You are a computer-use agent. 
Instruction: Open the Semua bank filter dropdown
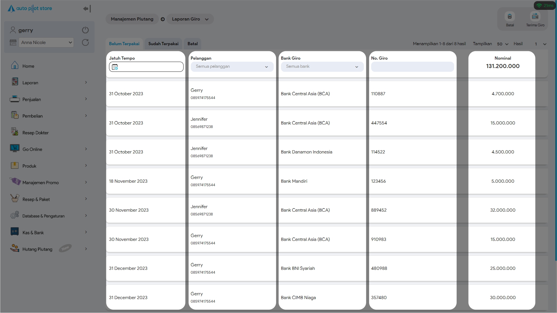coord(322,67)
